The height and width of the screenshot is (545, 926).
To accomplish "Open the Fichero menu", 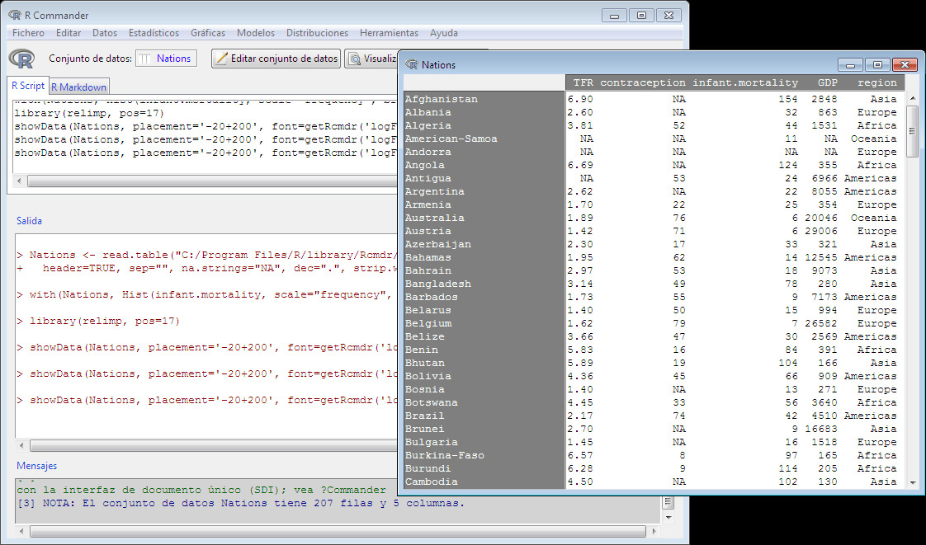I will click(x=28, y=33).
